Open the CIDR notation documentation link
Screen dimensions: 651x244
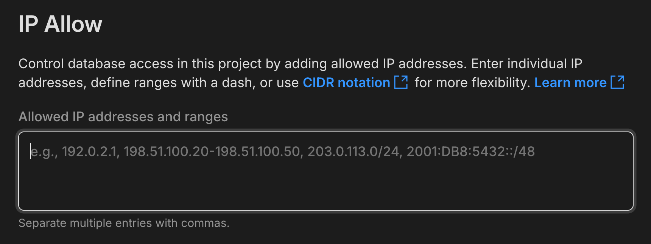tap(346, 83)
